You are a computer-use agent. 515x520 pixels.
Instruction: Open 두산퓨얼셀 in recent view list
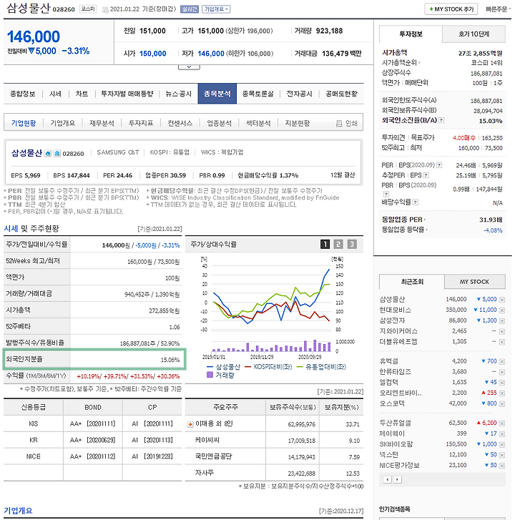pos(396,423)
